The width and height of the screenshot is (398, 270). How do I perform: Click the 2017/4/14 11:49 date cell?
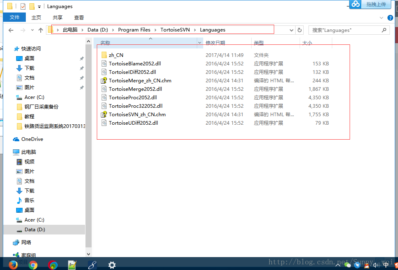click(225, 55)
